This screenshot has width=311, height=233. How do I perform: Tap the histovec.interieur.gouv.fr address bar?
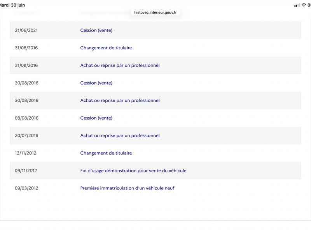(x=155, y=12)
